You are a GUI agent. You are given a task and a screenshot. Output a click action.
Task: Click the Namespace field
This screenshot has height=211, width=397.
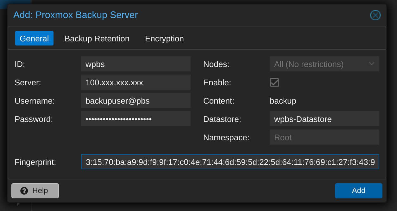click(325, 137)
